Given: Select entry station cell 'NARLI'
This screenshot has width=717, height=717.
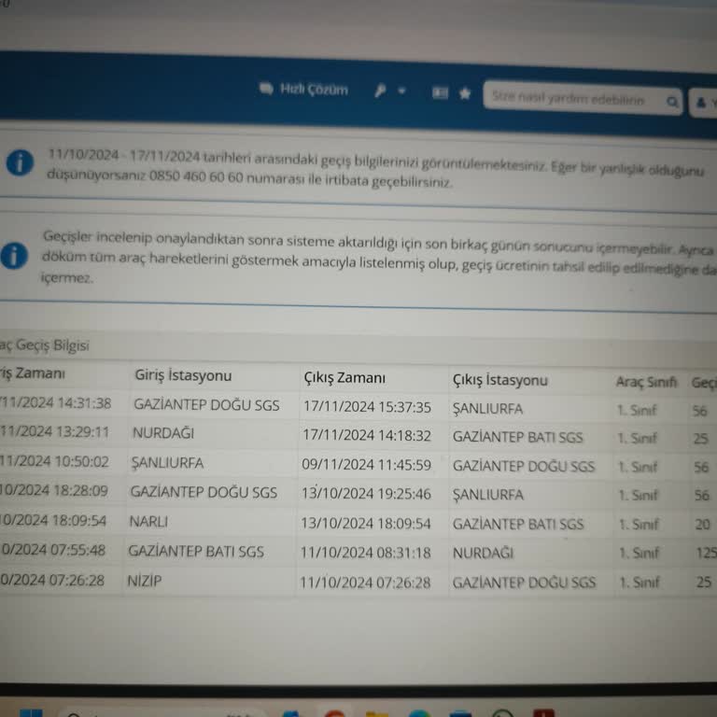Looking at the screenshot, I should 148,521.
